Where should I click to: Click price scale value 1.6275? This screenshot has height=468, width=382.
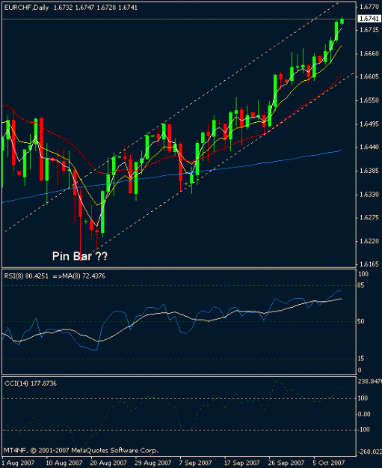coord(369,218)
